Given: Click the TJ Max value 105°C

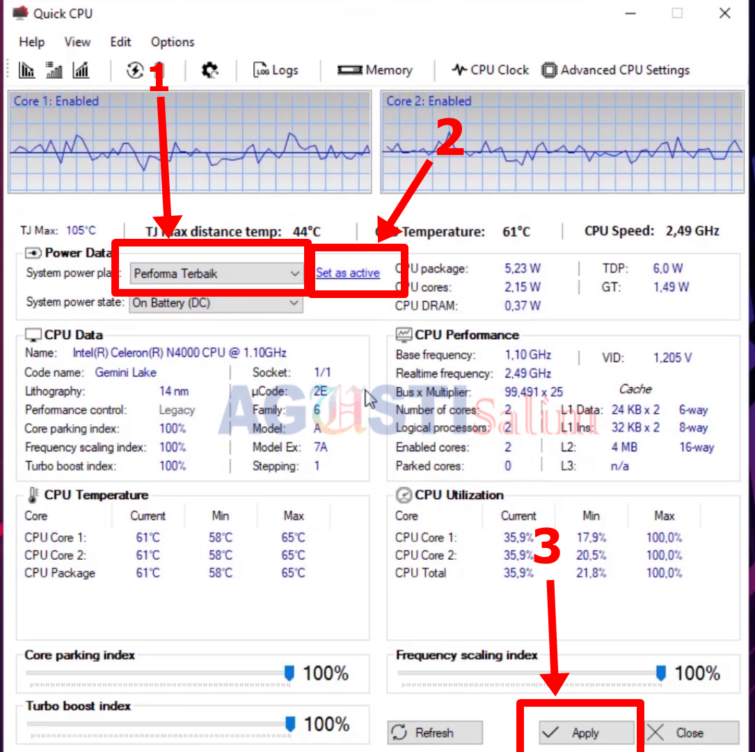Looking at the screenshot, I should coord(81,230).
